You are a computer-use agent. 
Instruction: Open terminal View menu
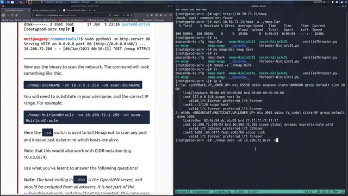[198, 10]
